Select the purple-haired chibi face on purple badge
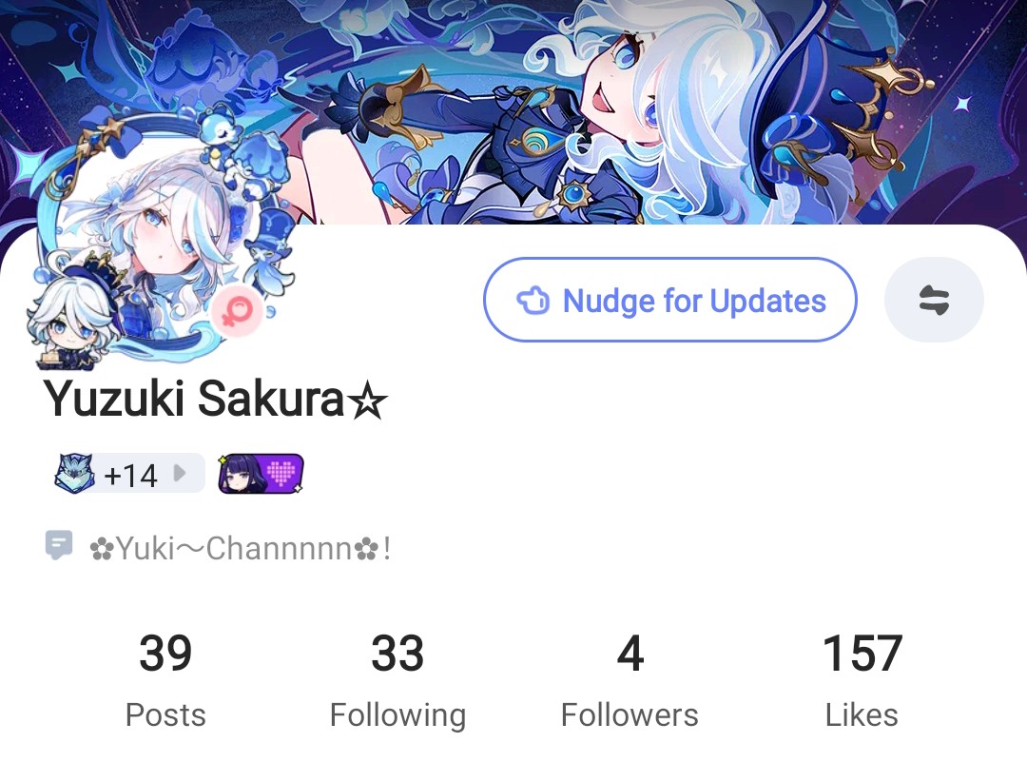 pos(238,473)
